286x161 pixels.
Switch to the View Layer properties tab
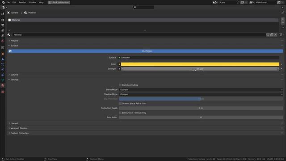tap(3, 30)
